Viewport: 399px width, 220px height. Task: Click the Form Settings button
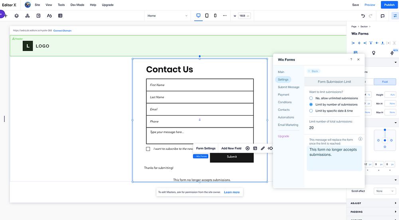tap(206, 148)
